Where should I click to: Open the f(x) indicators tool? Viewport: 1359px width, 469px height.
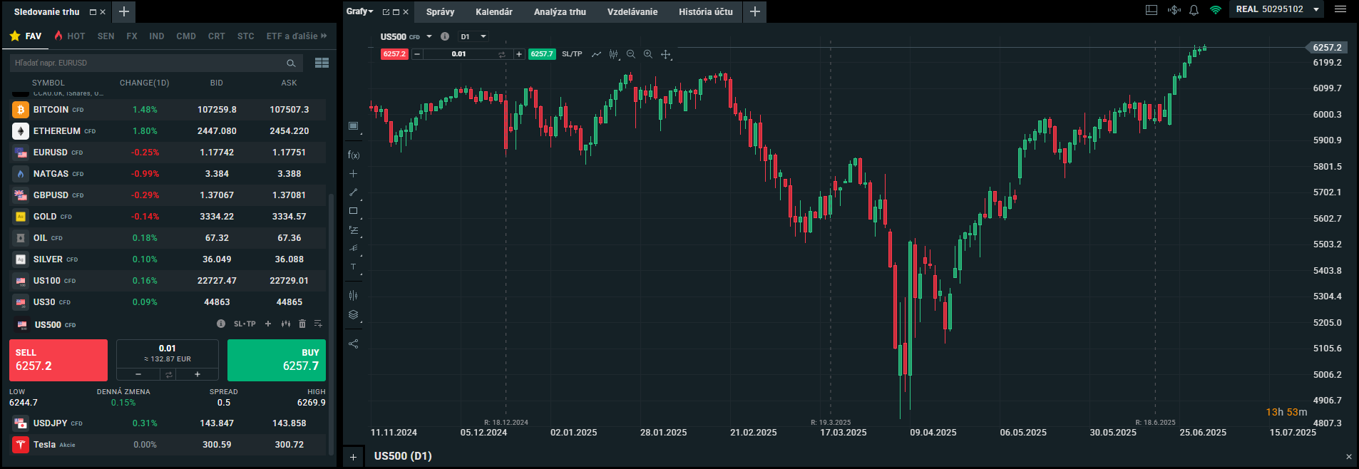pyautogui.click(x=353, y=155)
